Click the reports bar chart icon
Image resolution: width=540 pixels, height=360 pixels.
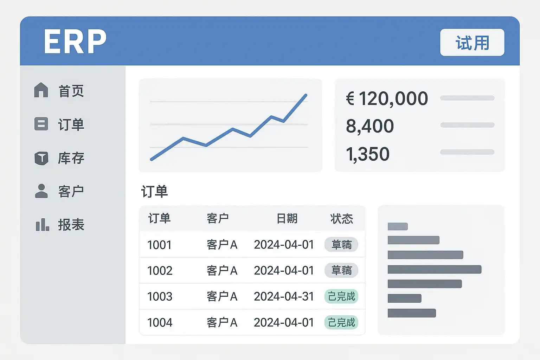(x=42, y=224)
